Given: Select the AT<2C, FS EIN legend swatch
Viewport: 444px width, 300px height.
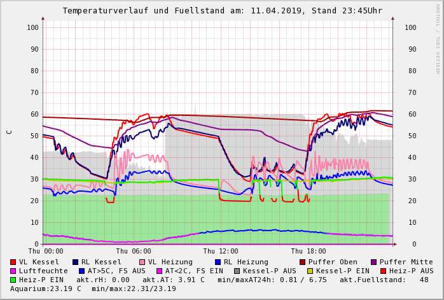Looking at the screenshot, I should pyautogui.click(x=159, y=271).
